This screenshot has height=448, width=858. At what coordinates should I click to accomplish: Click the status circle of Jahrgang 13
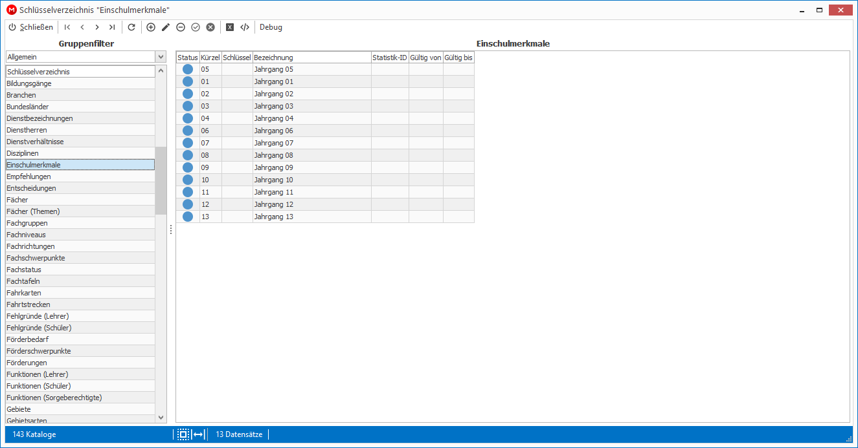click(188, 217)
